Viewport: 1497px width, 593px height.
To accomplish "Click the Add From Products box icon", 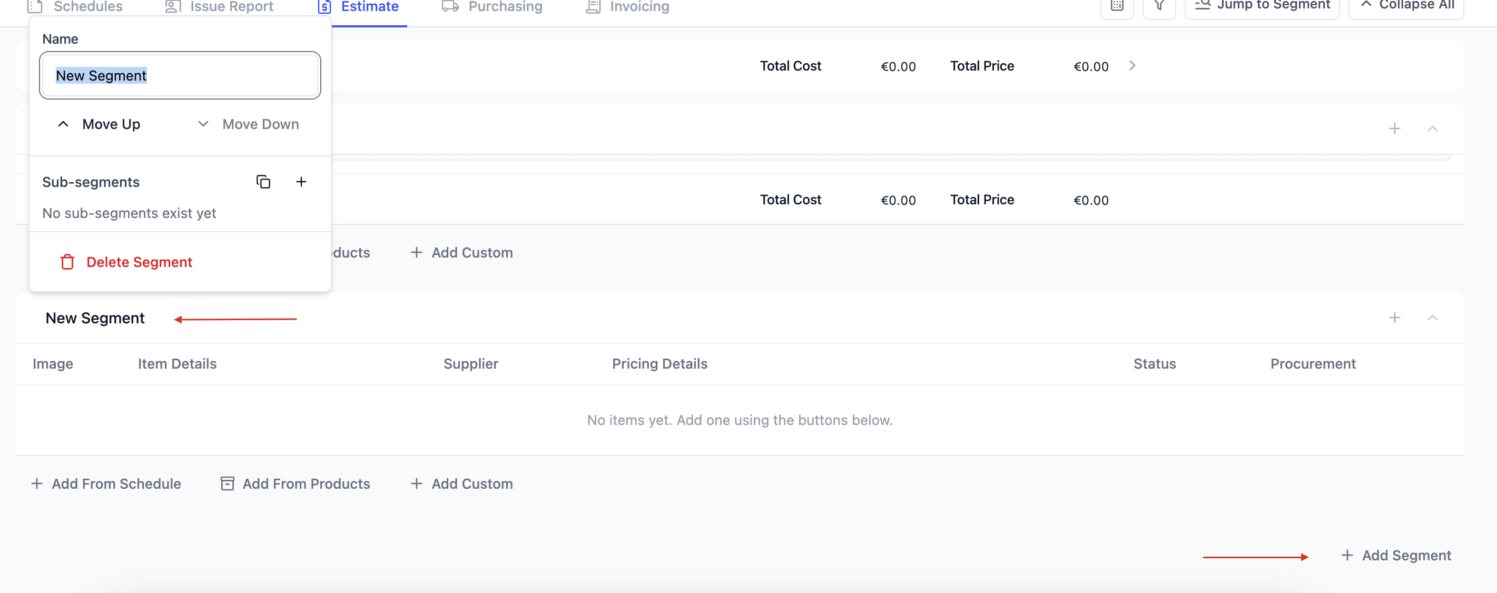I will point(227,483).
